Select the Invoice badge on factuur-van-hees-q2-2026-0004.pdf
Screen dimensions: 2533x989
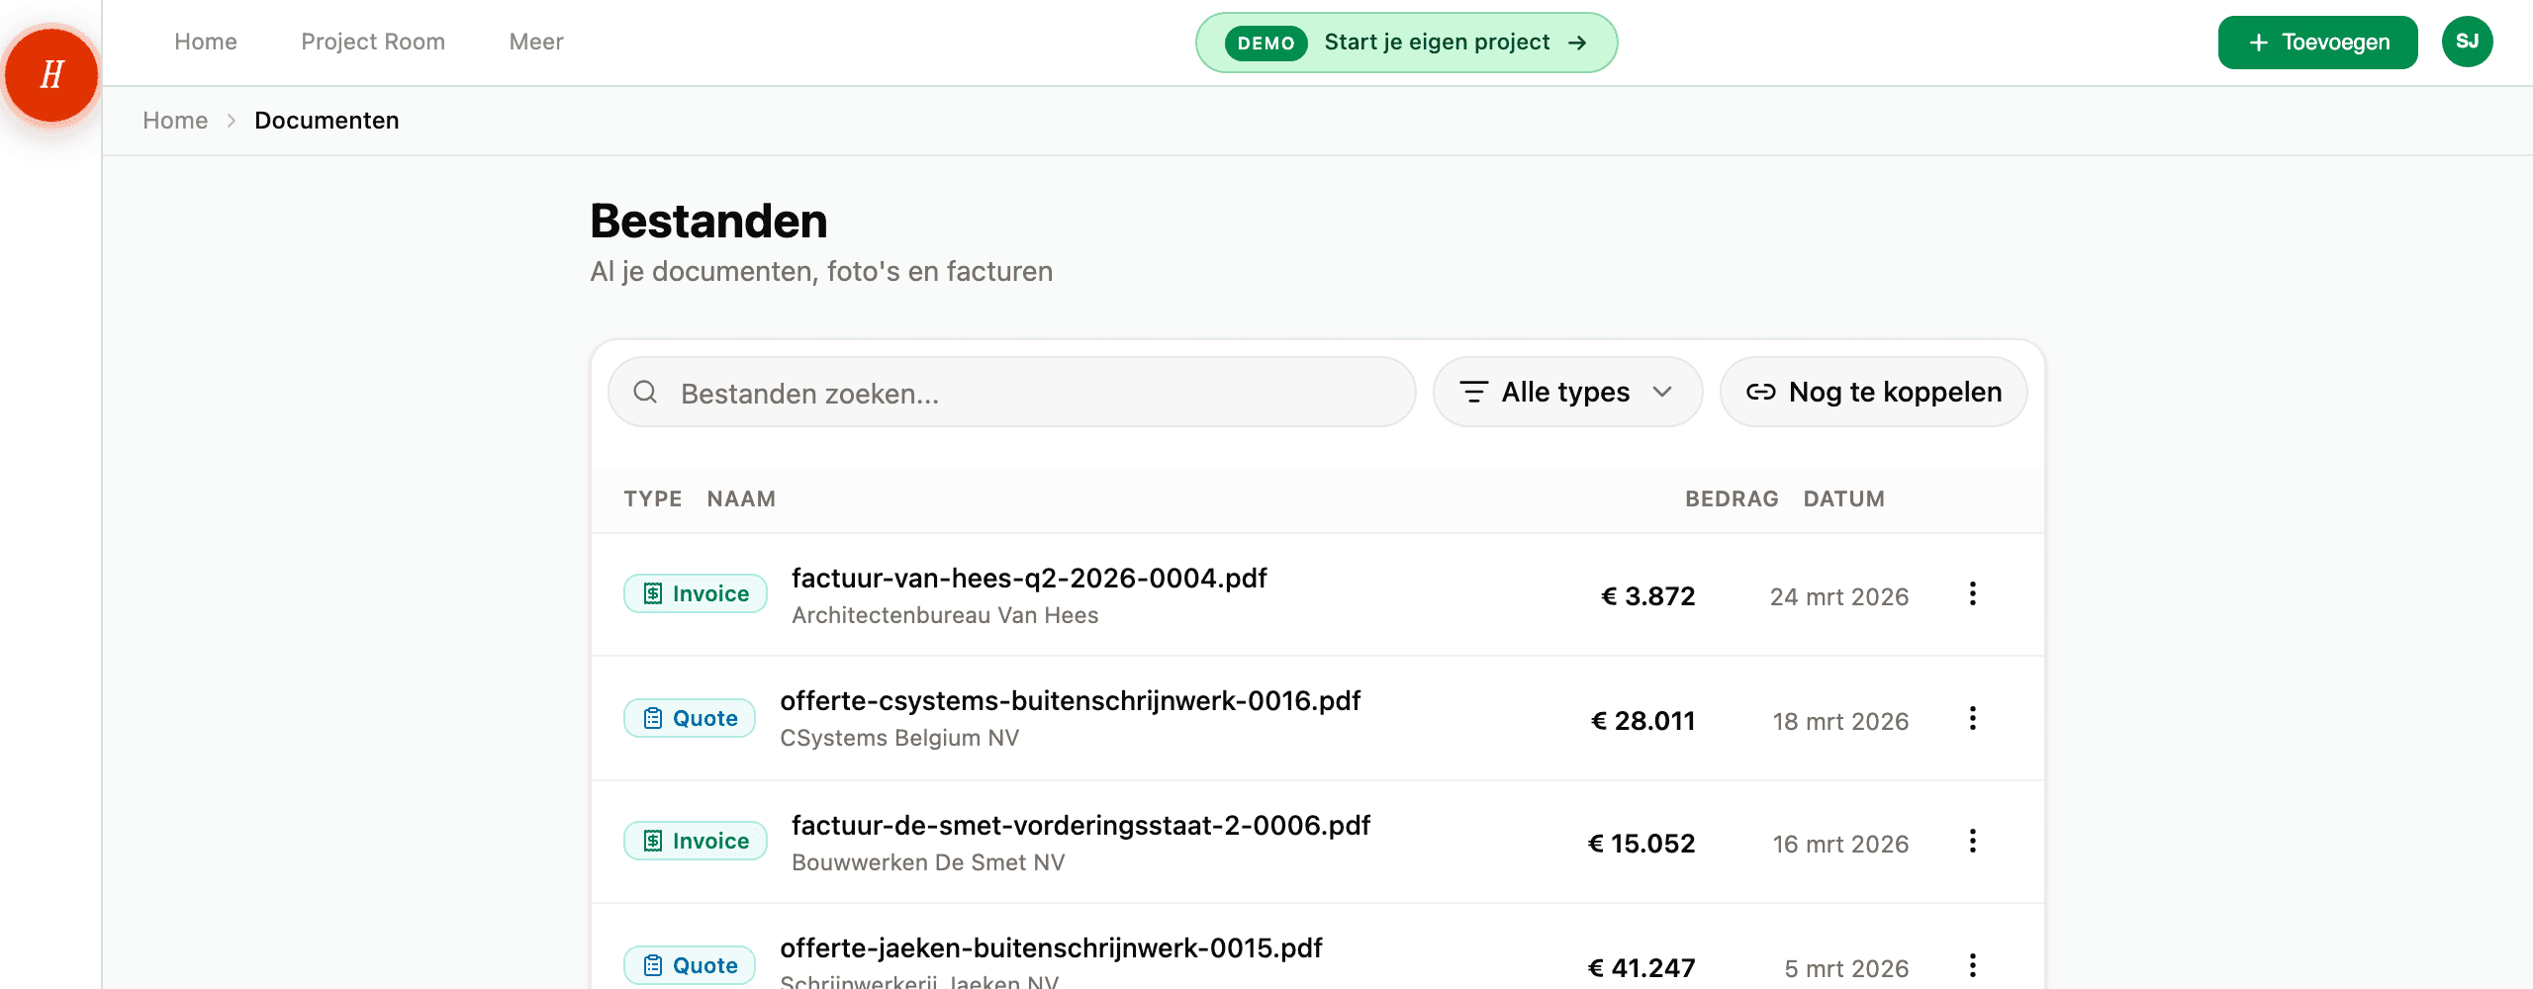point(695,592)
